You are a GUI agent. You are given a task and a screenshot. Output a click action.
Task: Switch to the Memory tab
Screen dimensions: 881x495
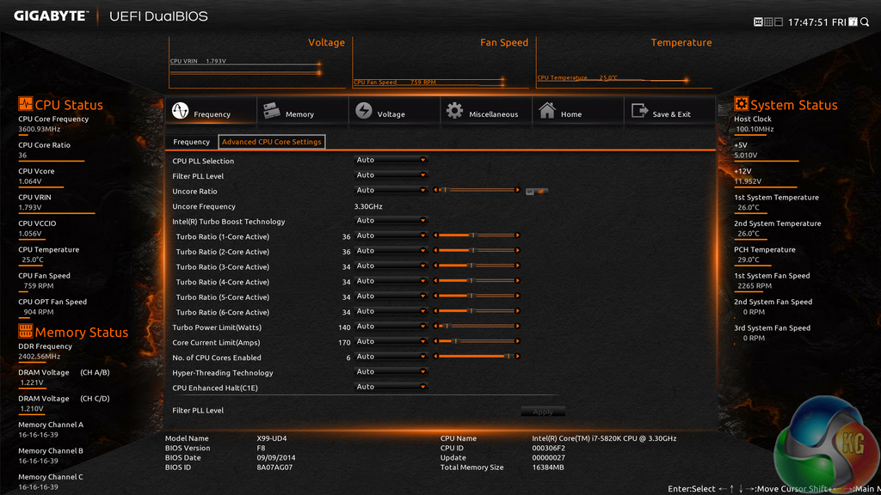coord(302,111)
